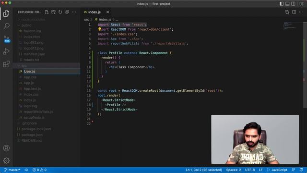
Task: Open the customize layout control
Action: [x=302, y=4]
